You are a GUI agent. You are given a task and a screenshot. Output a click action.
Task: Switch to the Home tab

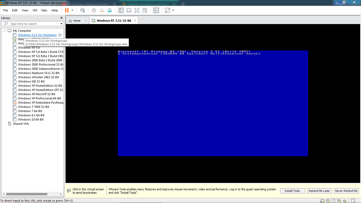(77, 21)
